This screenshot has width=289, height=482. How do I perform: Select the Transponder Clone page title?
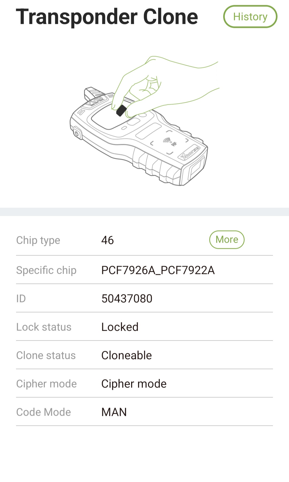(107, 17)
